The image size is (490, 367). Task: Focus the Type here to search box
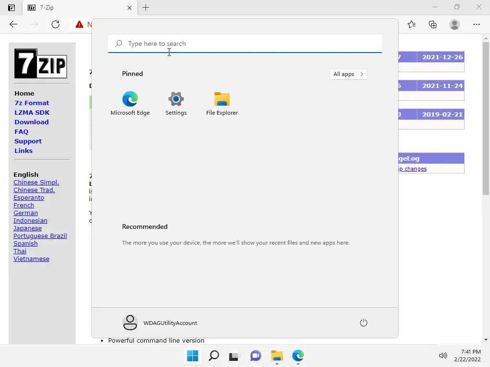pos(245,43)
